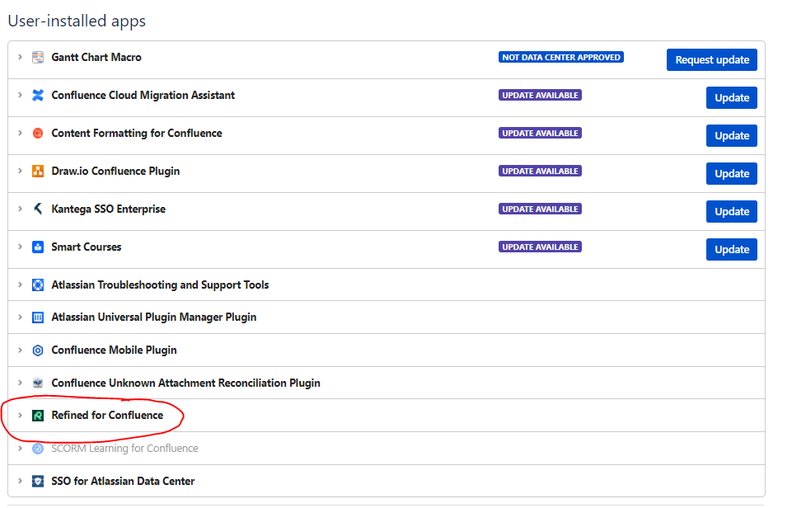Select 'Confluence Mobile Plugin' app name

point(115,350)
